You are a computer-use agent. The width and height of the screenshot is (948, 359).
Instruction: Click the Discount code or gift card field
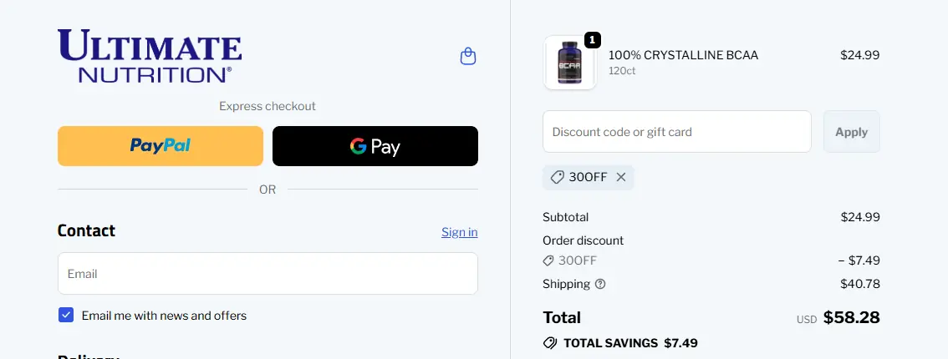pyautogui.click(x=676, y=132)
